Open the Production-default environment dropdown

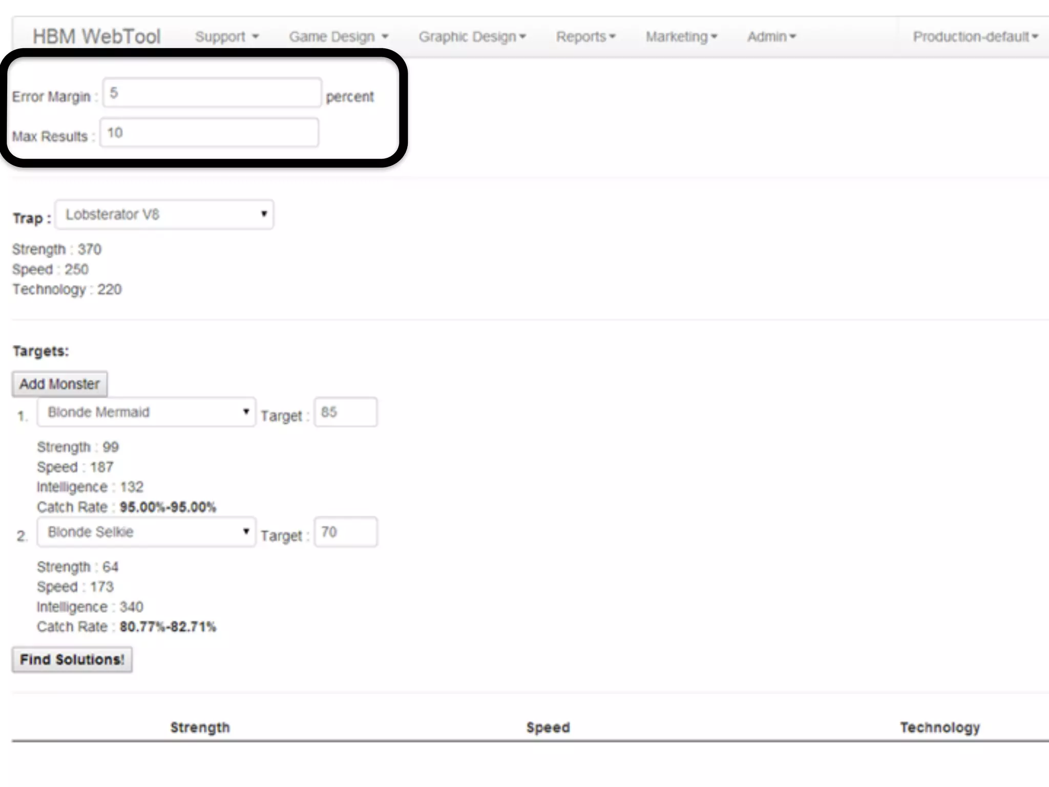[975, 37]
